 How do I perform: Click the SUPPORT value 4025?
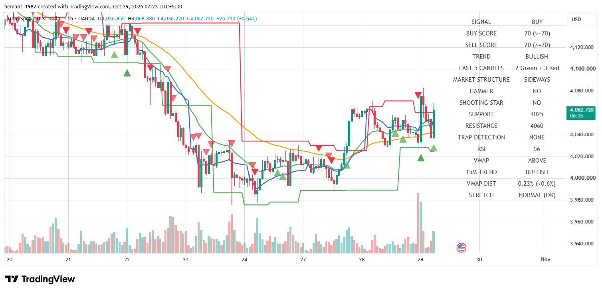[x=537, y=114]
